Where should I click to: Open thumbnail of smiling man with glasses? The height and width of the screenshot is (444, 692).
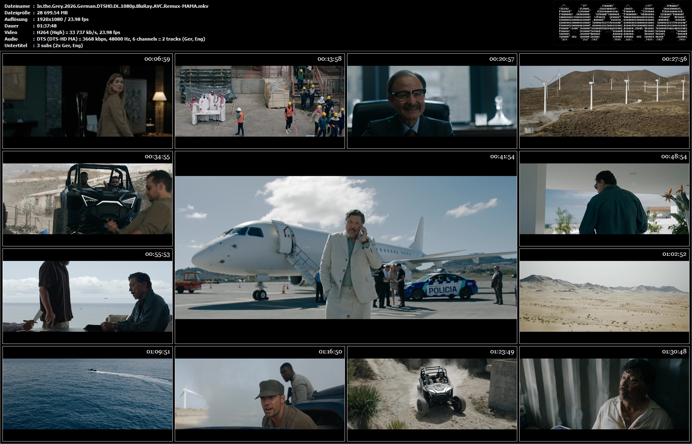point(432,101)
